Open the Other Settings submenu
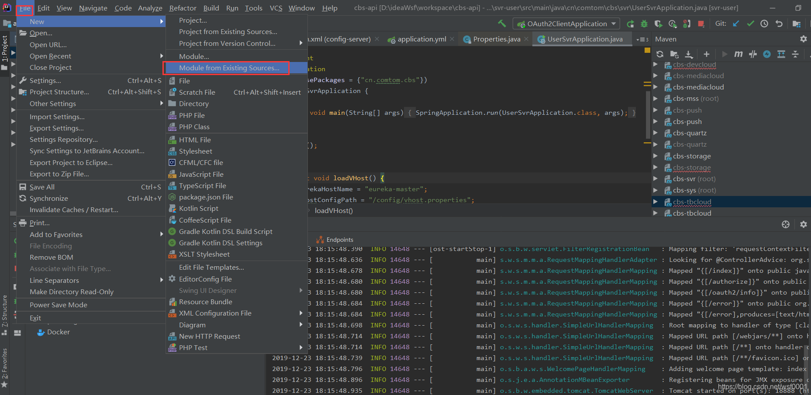 (x=91, y=103)
